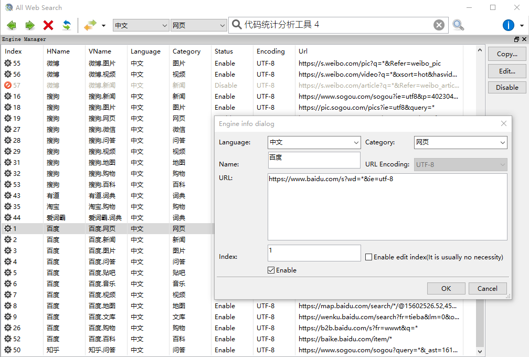
Task: Click gear icon of engine row 43
Action: 8,195
